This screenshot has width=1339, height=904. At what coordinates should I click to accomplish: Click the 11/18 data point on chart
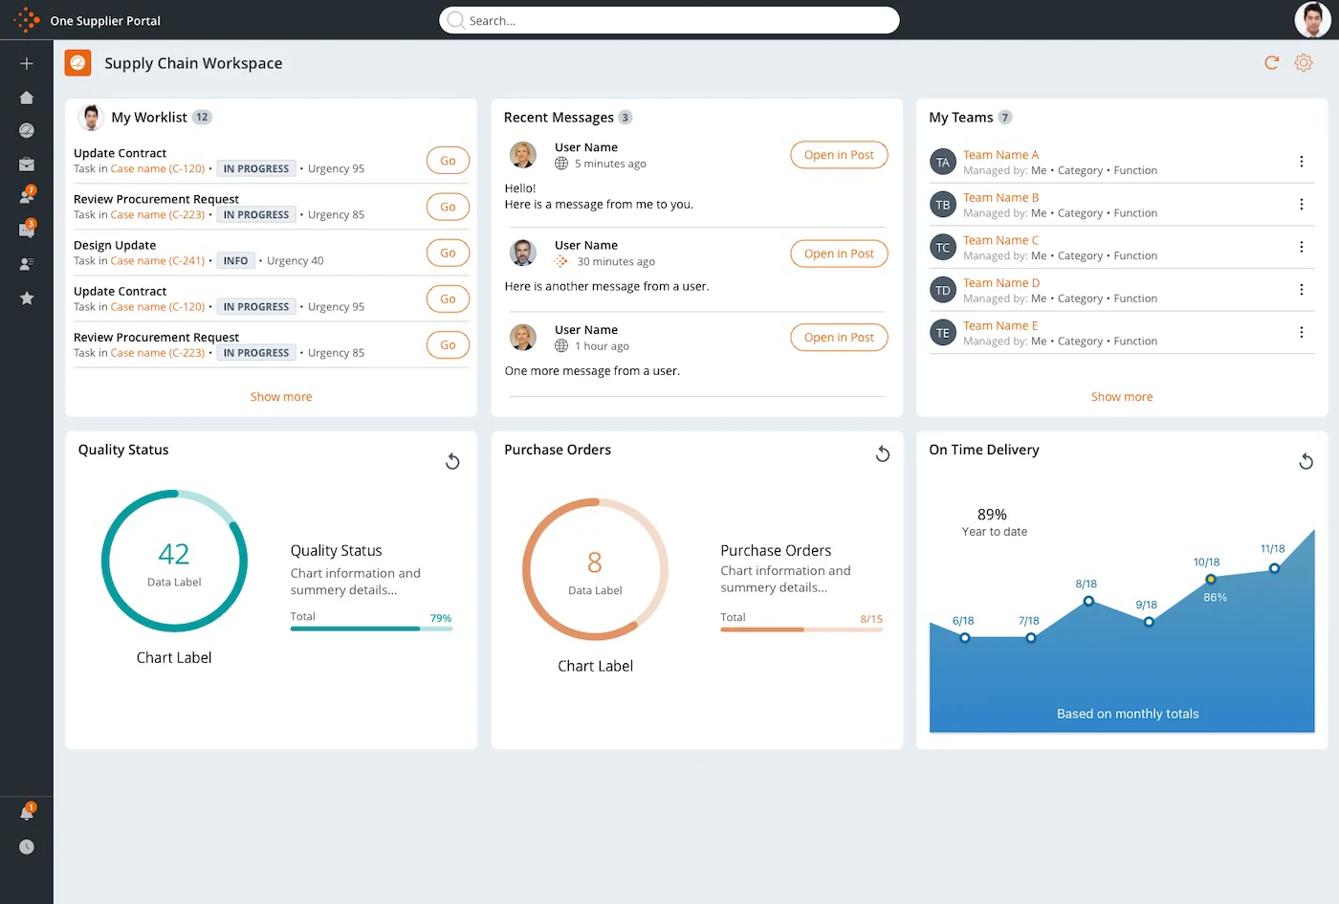pos(1274,568)
